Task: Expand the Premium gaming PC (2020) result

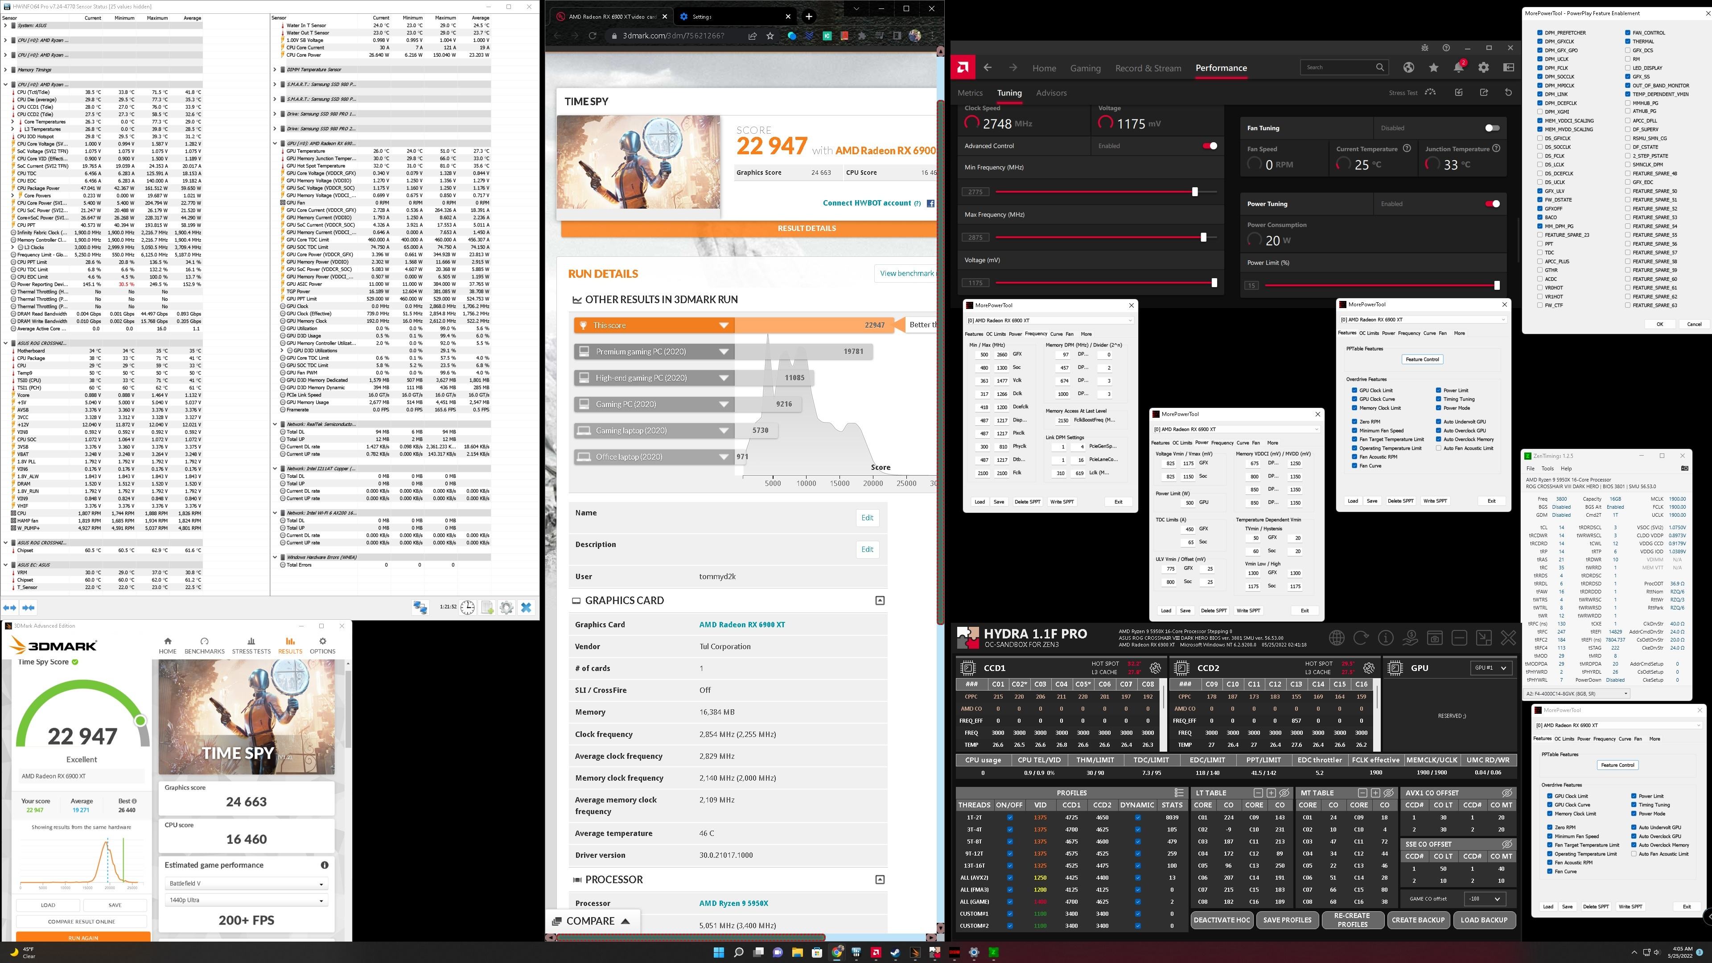Action: click(724, 352)
